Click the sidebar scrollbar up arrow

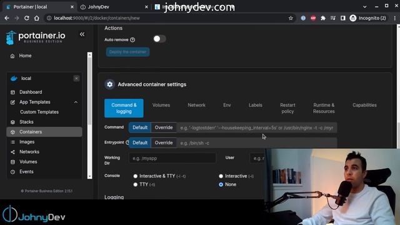click(89, 54)
